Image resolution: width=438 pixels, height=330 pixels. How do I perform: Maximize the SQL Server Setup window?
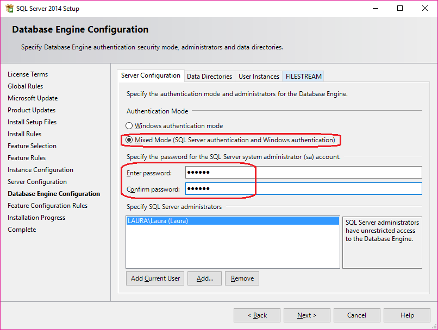(x=400, y=8)
